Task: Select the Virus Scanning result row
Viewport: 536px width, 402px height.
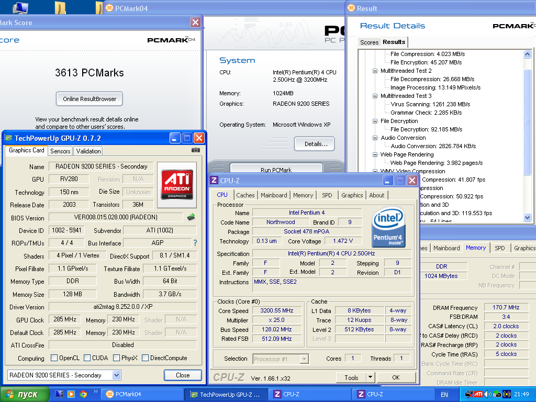Action: tap(430, 104)
